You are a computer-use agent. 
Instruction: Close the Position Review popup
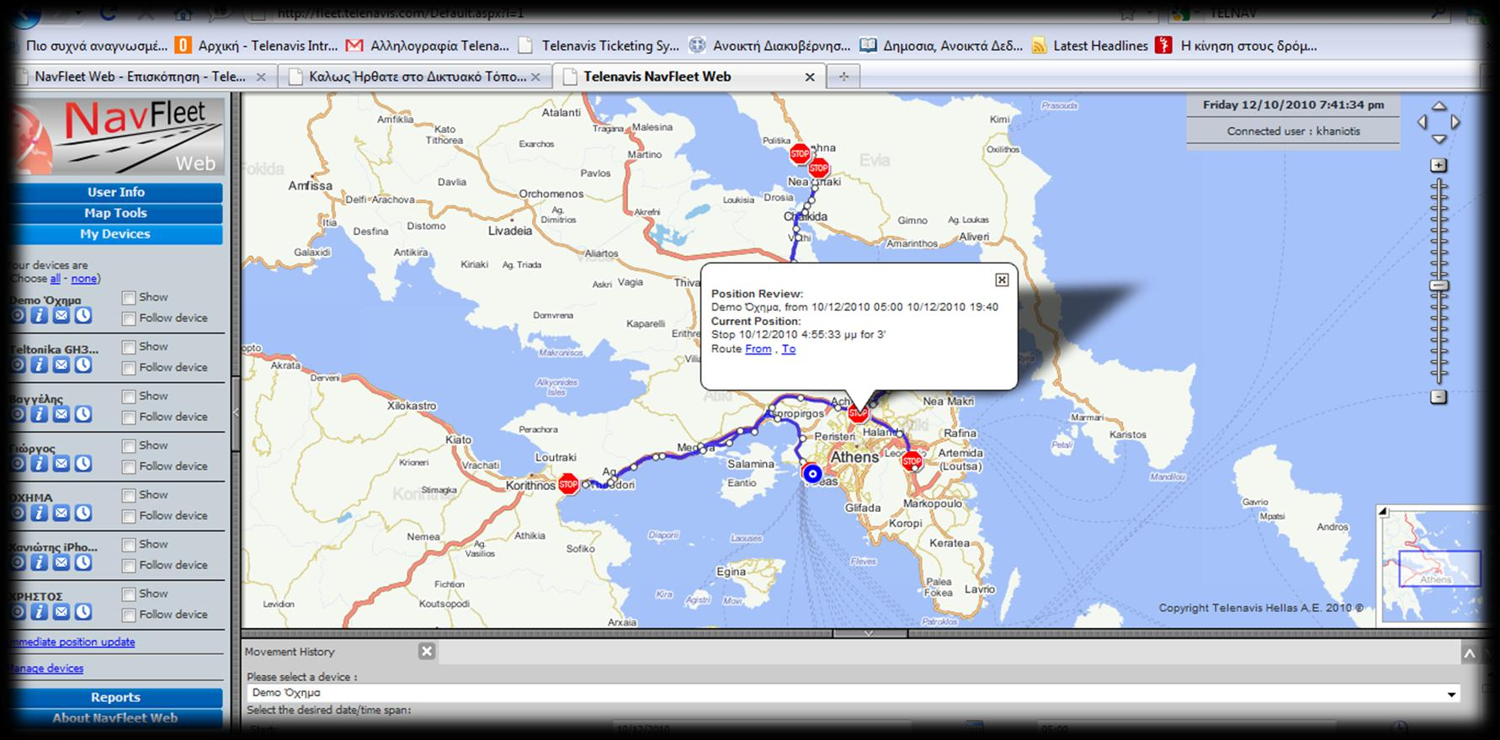click(1002, 279)
